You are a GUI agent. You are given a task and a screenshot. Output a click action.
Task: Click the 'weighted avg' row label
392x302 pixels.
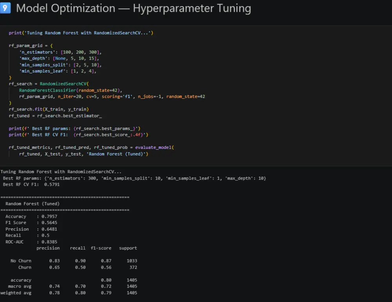16,293
